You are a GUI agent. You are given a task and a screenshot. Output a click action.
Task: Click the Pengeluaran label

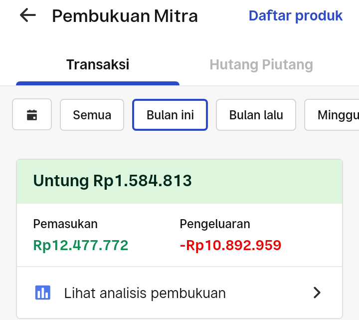pyautogui.click(x=215, y=224)
